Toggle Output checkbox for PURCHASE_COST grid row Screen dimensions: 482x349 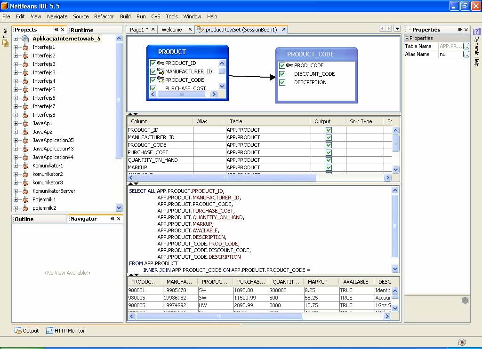click(x=329, y=152)
